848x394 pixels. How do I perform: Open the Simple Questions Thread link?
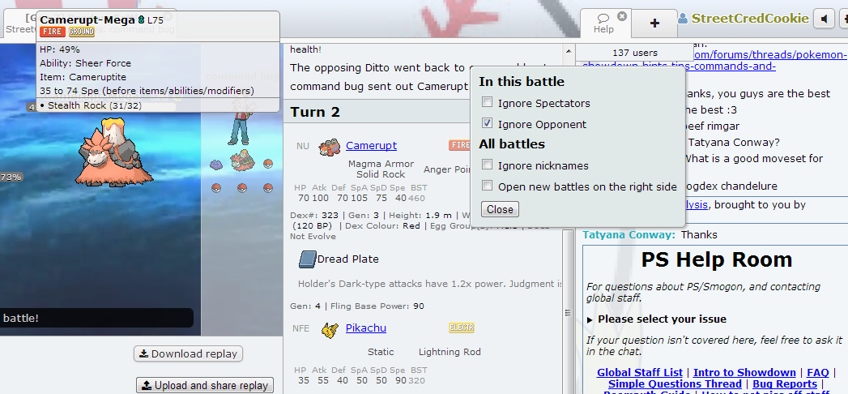coord(675,383)
